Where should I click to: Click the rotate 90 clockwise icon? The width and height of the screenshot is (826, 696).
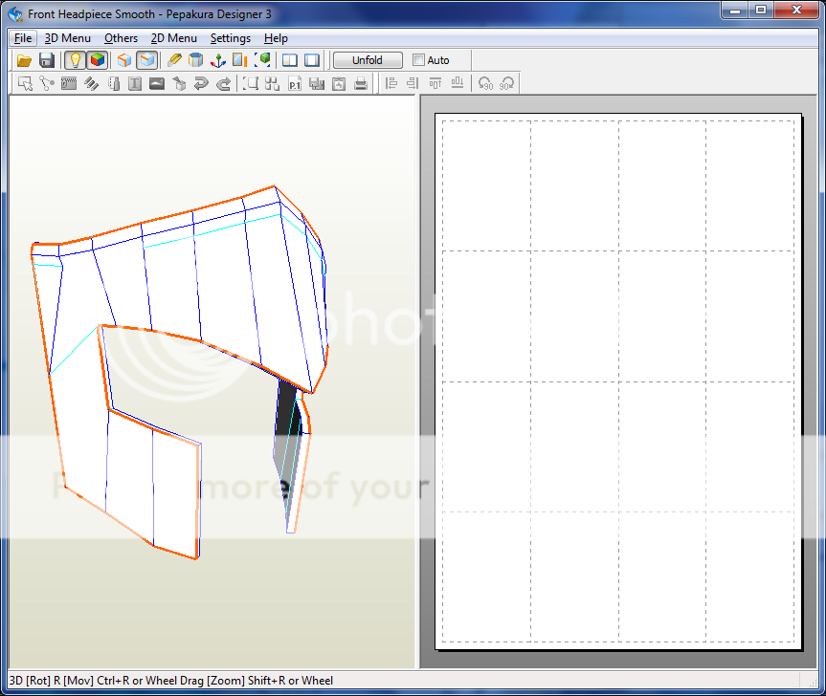[506, 83]
